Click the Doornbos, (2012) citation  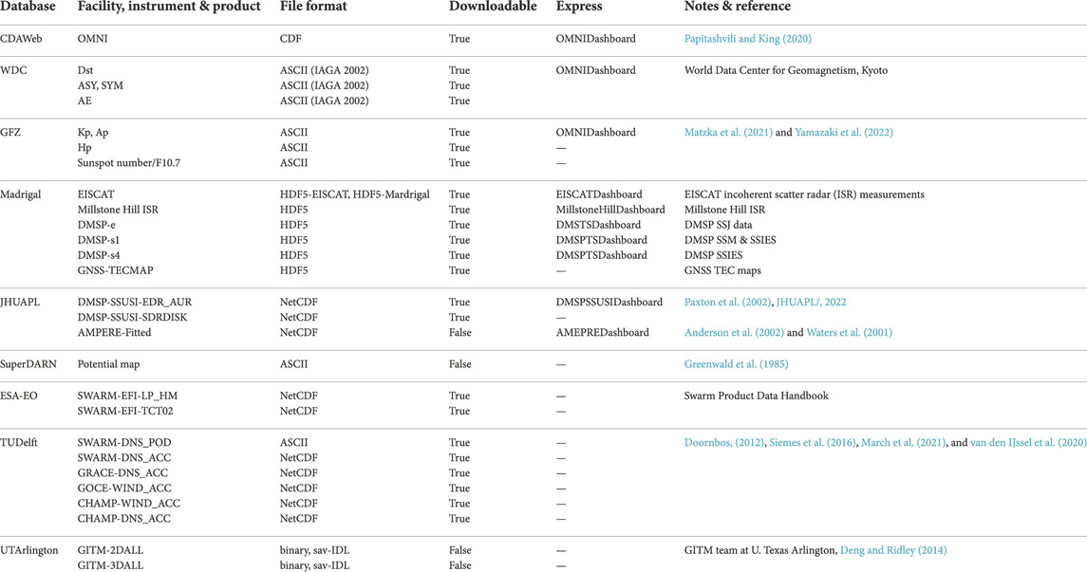[724, 442]
